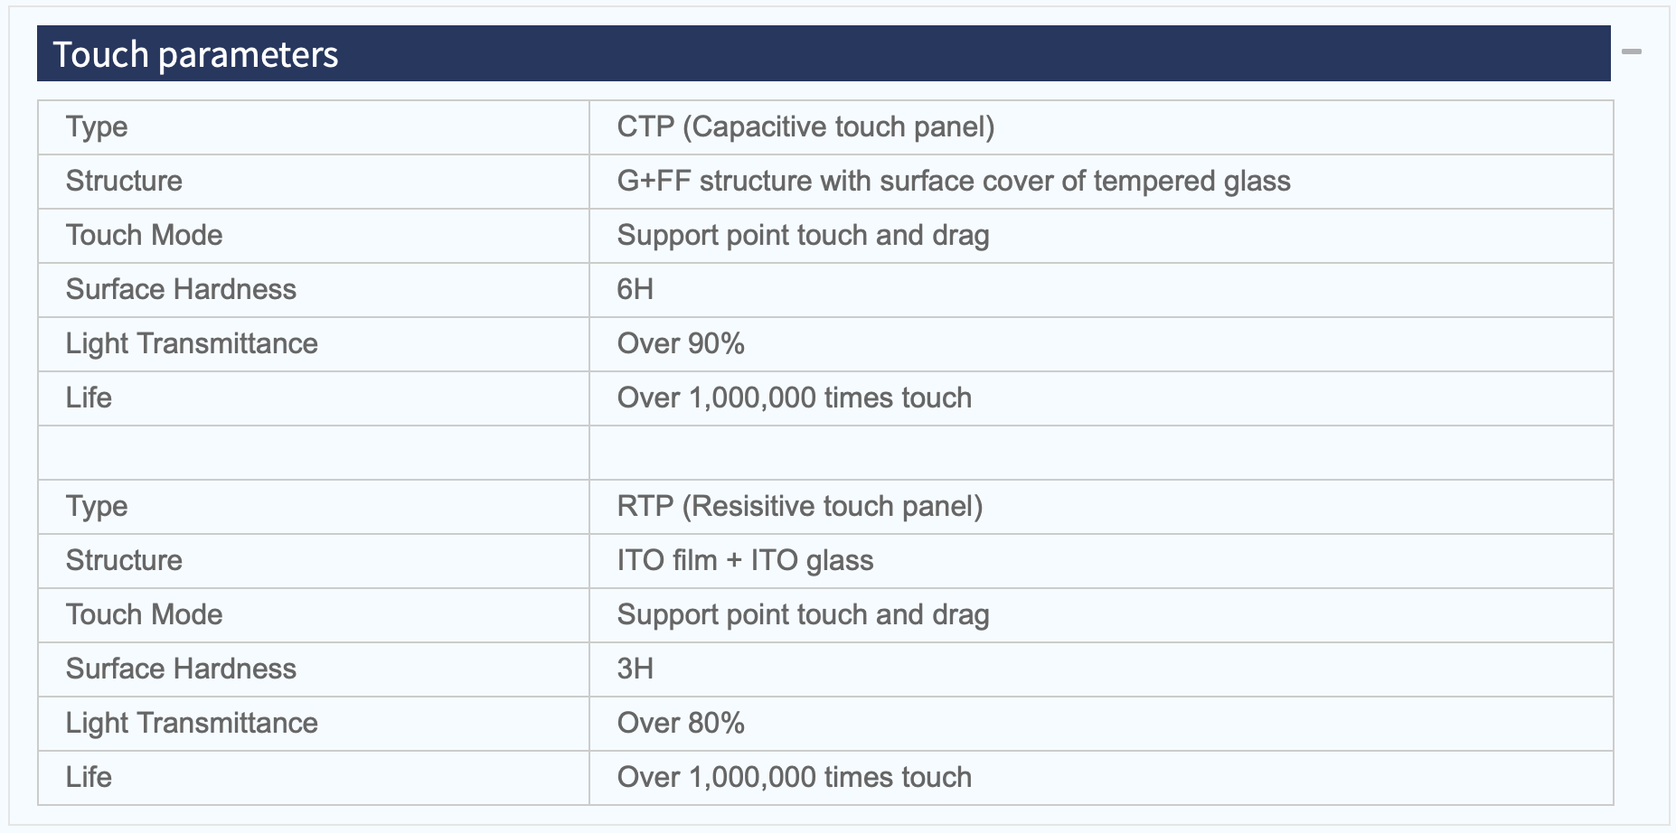Select the first Over 1,000,000 times touch value
Viewport: 1676px width, 833px height.
pos(794,398)
